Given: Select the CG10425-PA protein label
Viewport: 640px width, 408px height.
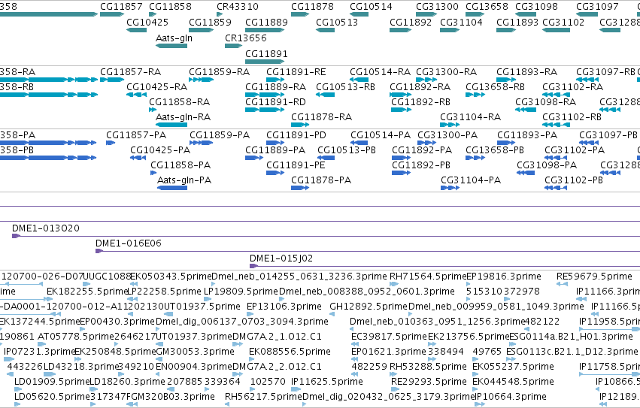Looking at the screenshot, I should [160, 150].
